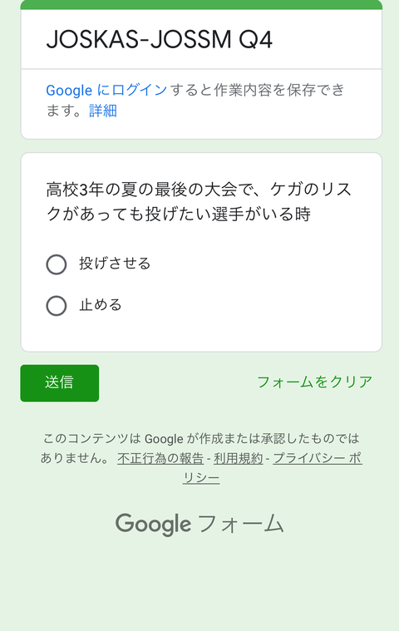
Task: Select the 投げさせる radio button
Action: pyautogui.click(x=57, y=264)
